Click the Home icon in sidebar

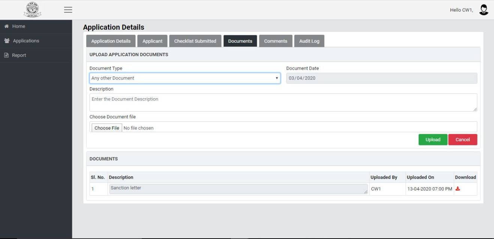point(6,27)
